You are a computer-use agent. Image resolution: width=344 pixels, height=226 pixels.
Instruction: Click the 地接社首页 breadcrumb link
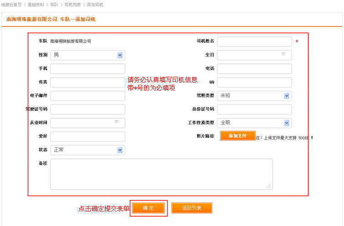coord(11,5)
